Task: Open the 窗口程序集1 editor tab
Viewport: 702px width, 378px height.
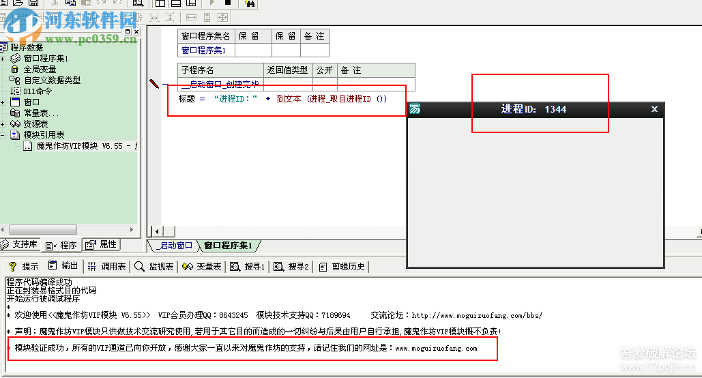Action: (228, 246)
